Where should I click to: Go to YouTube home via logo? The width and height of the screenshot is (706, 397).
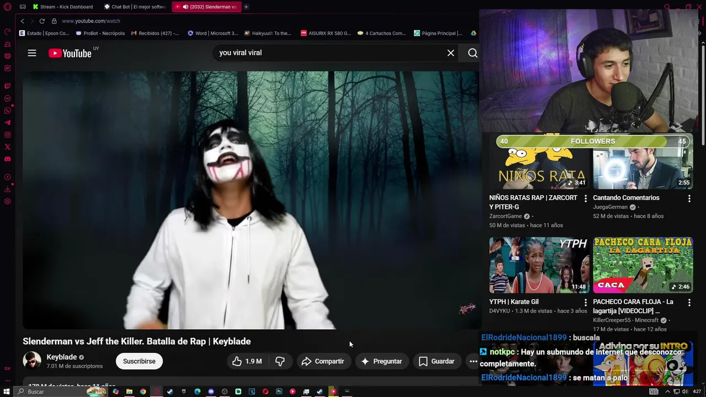[x=70, y=53]
